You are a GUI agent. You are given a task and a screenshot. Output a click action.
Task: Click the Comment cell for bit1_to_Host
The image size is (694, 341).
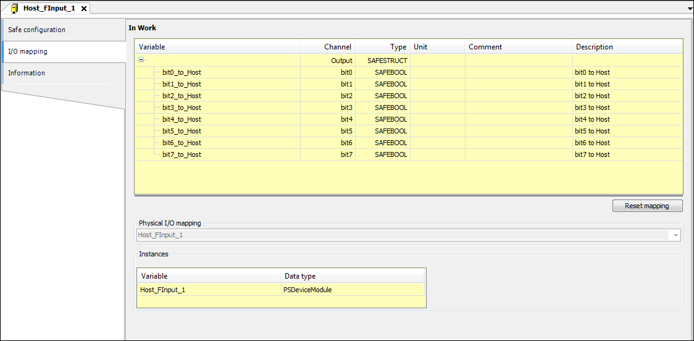coord(518,84)
